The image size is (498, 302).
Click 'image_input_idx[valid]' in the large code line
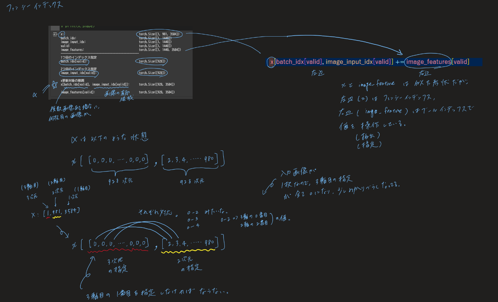358,62
